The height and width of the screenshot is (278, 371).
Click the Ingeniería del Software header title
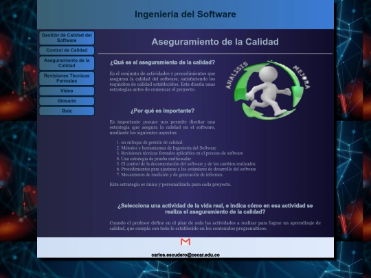pos(185,14)
